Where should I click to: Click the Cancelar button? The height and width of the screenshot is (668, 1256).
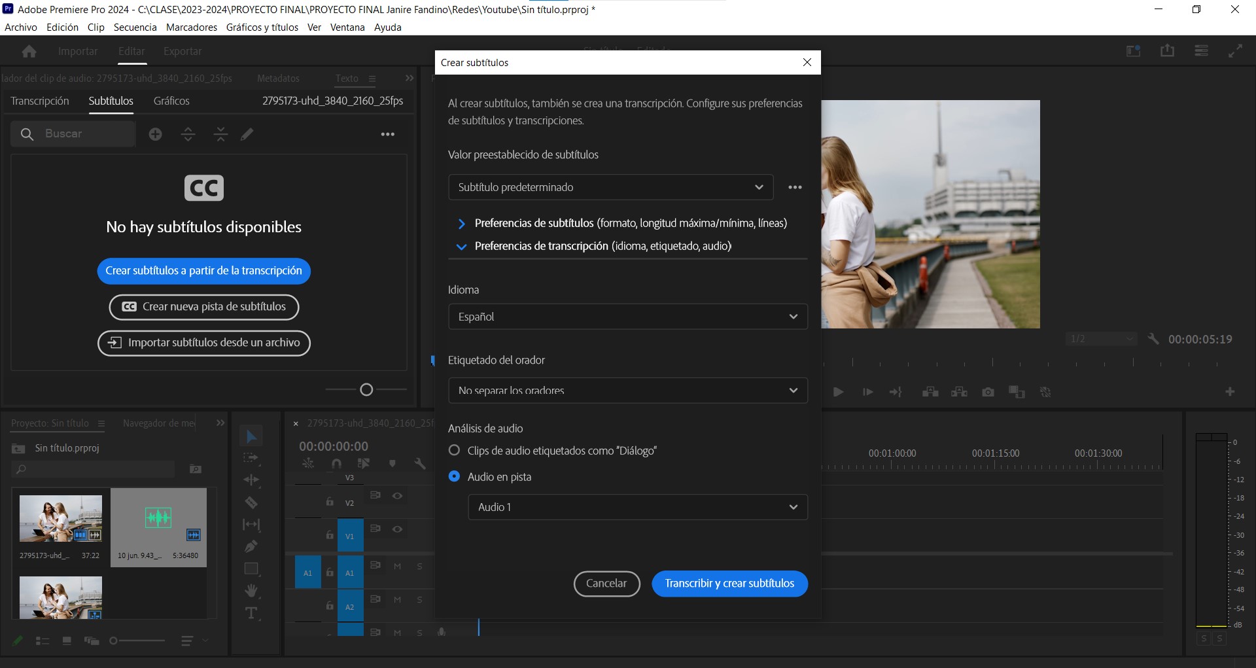606,584
